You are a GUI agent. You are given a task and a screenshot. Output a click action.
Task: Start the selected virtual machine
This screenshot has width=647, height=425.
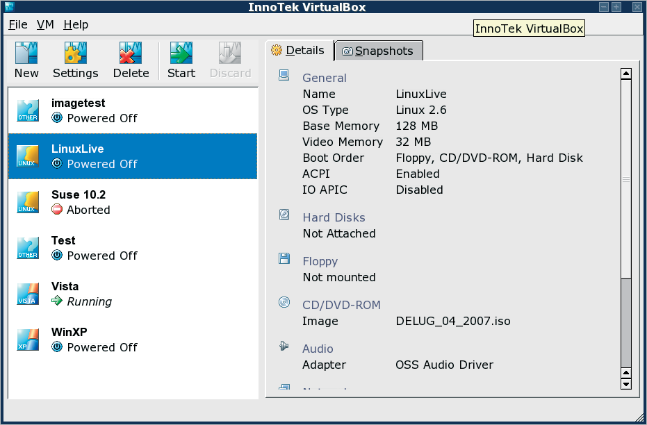pyautogui.click(x=181, y=60)
